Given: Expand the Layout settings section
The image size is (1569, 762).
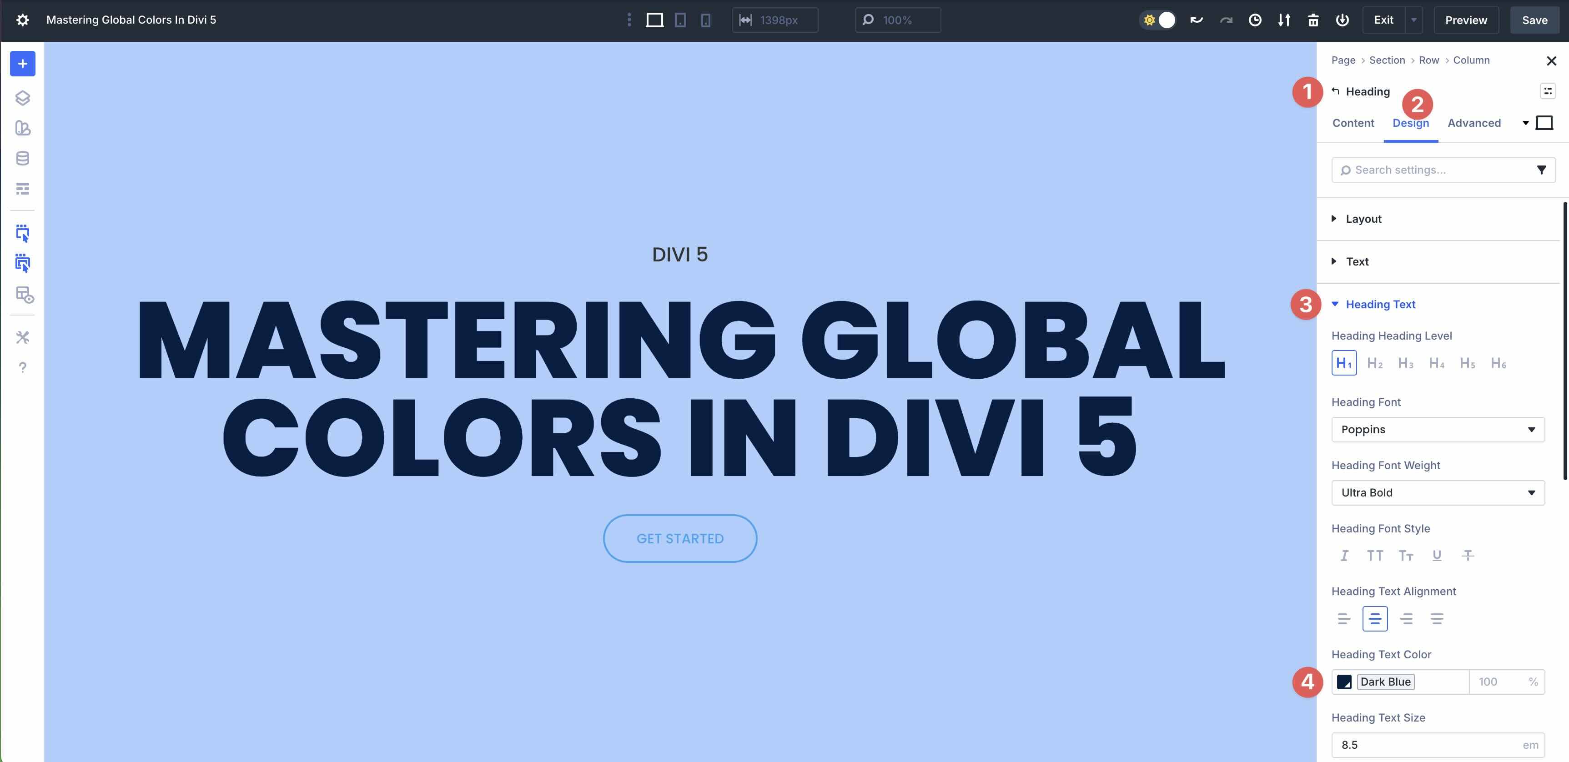Looking at the screenshot, I should pyautogui.click(x=1364, y=219).
